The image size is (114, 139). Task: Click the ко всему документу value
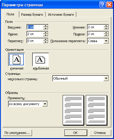24,104
